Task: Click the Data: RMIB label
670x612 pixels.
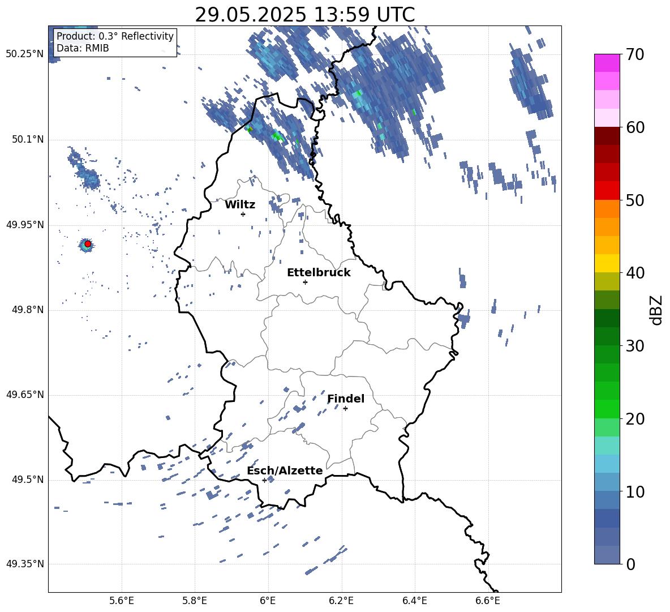Action: (83, 48)
